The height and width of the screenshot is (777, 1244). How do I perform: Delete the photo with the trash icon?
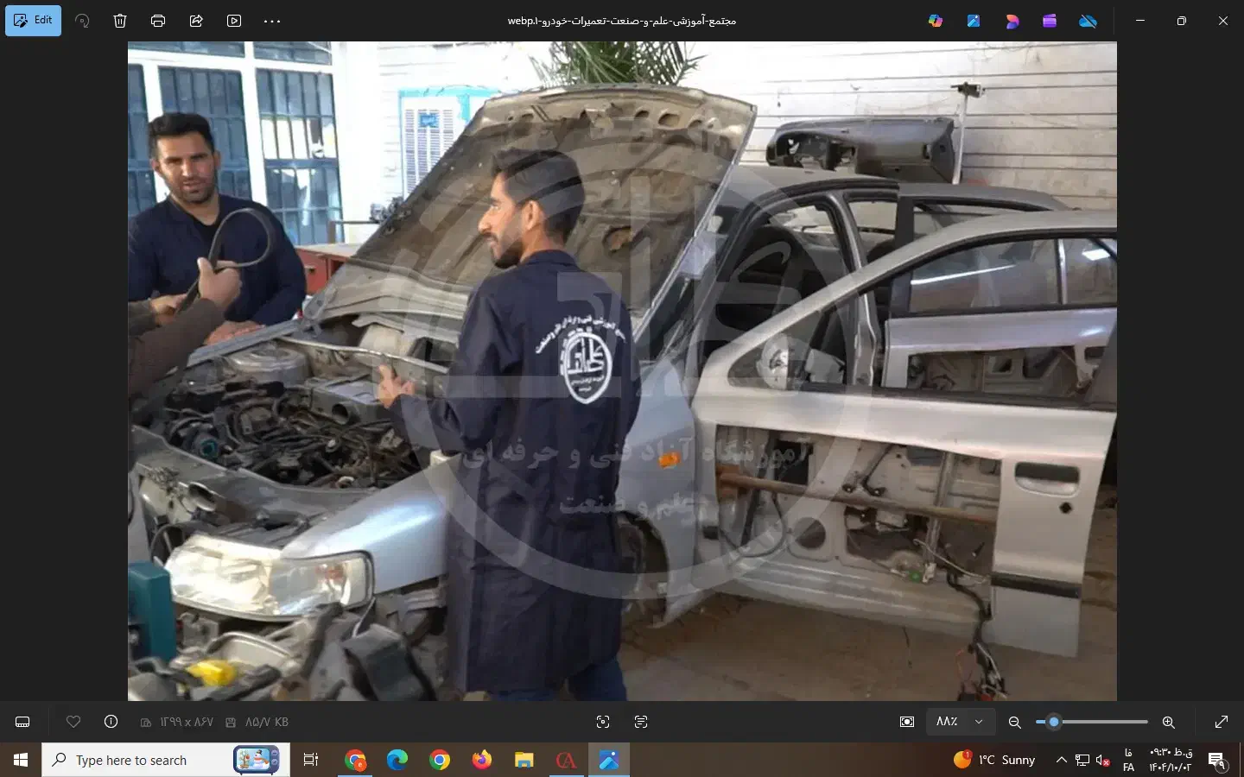coord(120,21)
